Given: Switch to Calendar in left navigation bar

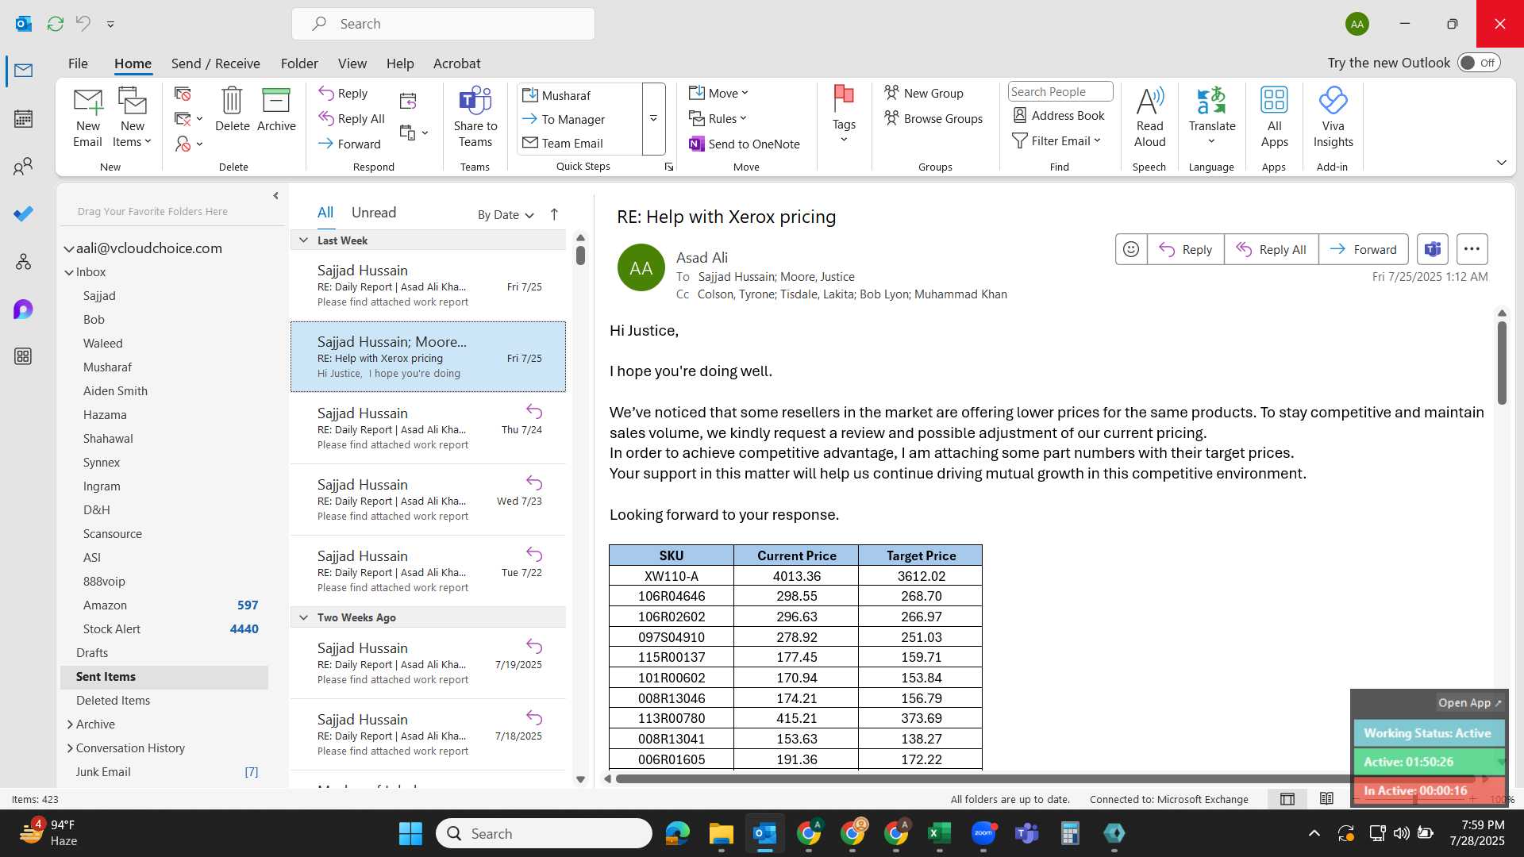Looking at the screenshot, I should coord(23,119).
